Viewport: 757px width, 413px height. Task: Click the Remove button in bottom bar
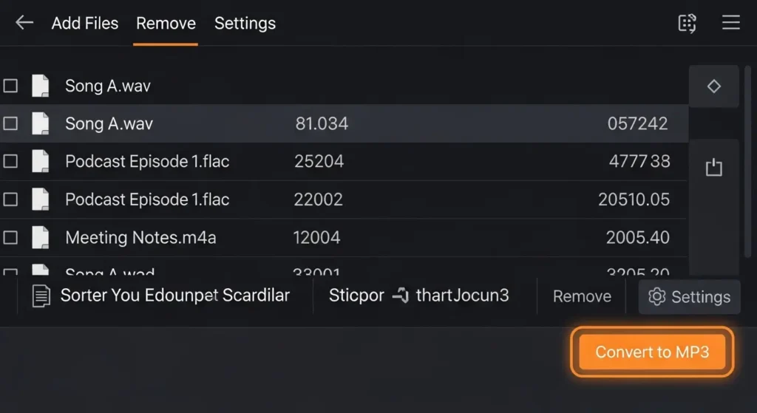click(x=582, y=297)
